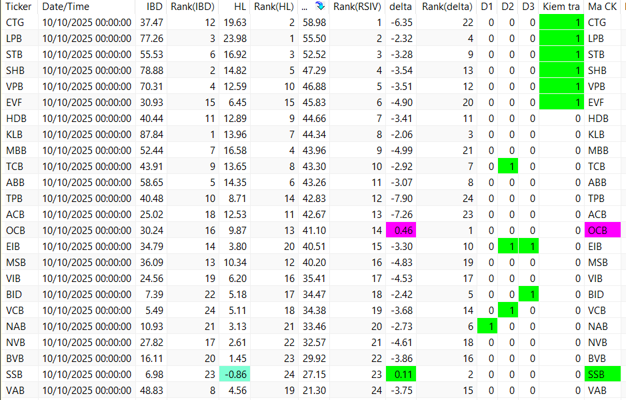Click the green D2 cell in TCB row

click(x=508, y=167)
